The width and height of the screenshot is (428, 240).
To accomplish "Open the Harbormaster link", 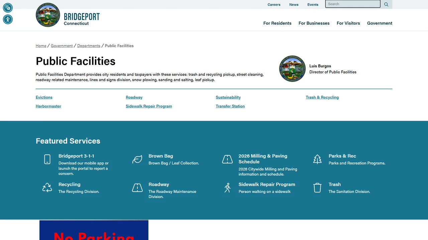I will (48, 106).
